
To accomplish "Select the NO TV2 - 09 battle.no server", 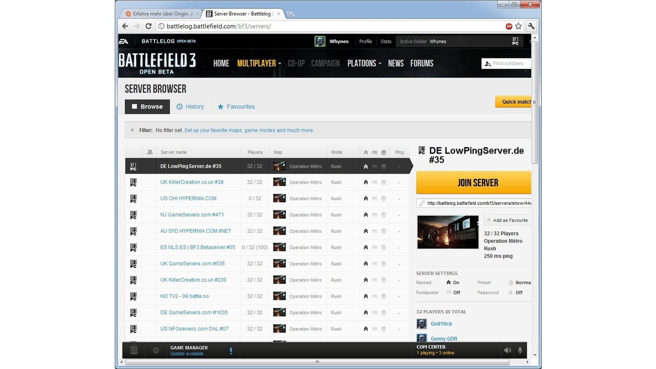I will (184, 296).
